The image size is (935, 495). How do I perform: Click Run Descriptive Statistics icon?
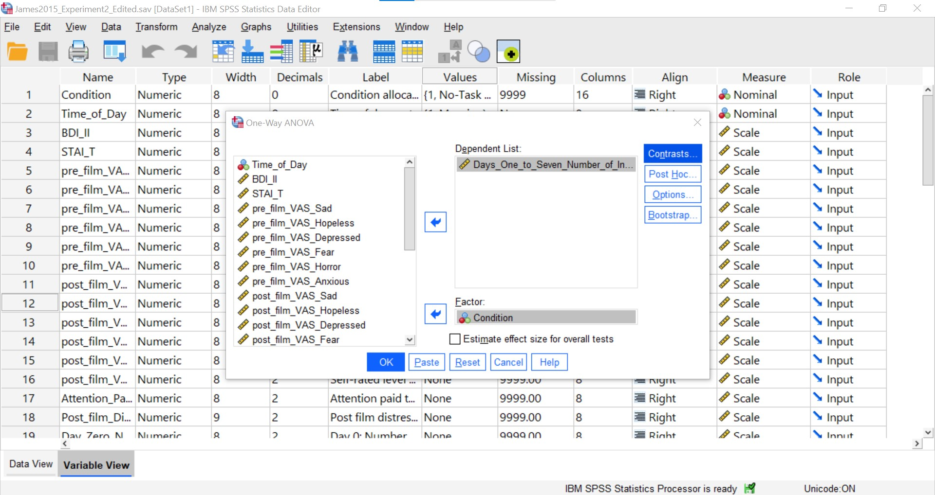[x=311, y=52]
